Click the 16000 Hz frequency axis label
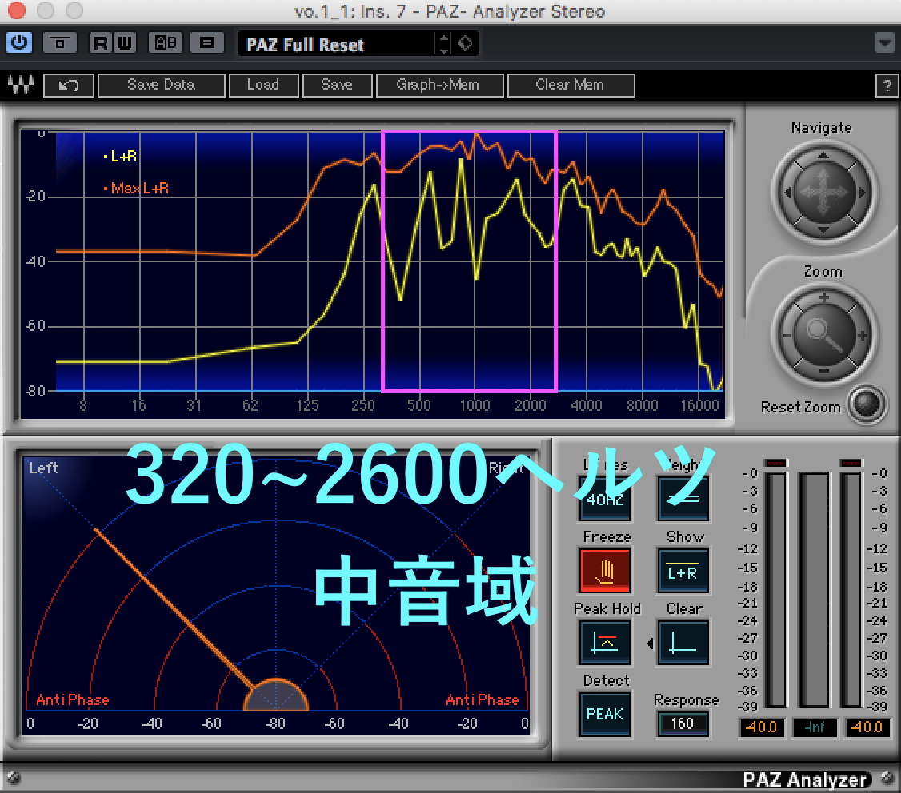Screen dimensions: 901x793 699,405
